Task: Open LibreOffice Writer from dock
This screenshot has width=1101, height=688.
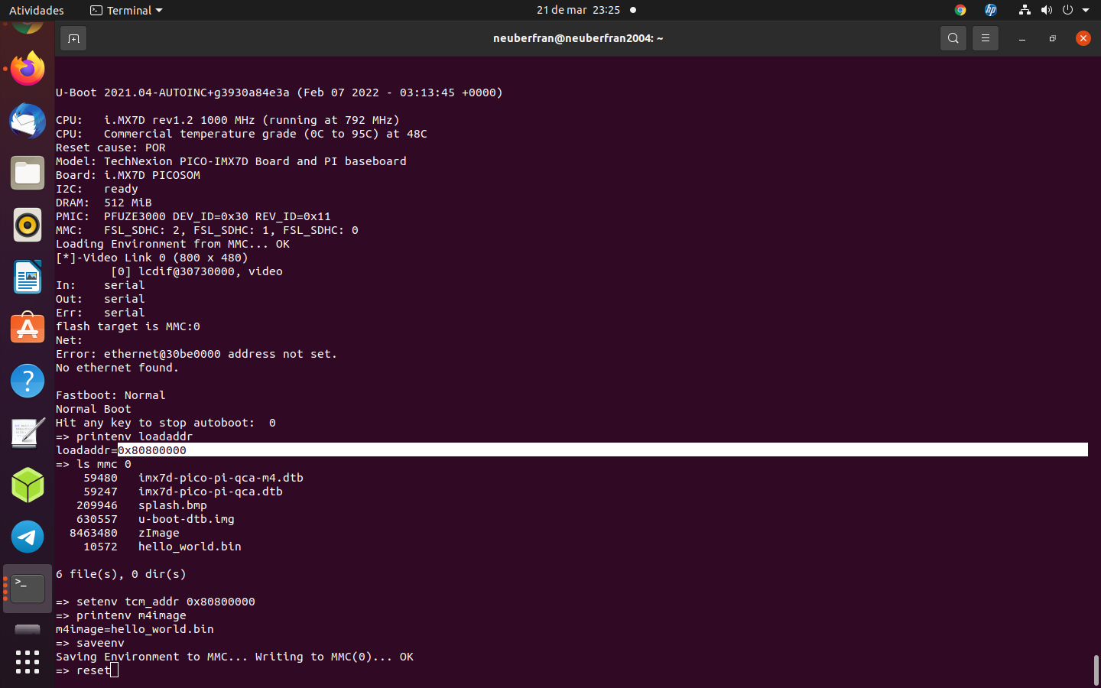Action: click(x=28, y=277)
